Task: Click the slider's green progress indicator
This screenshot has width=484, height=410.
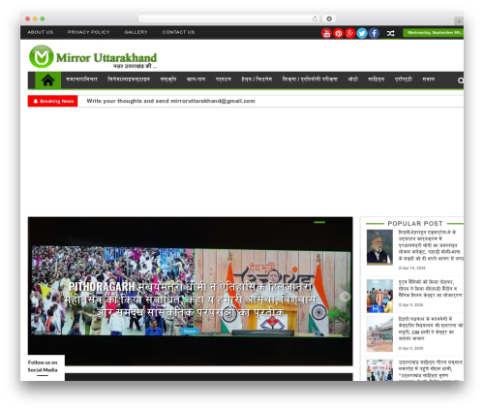Action: pos(319,222)
